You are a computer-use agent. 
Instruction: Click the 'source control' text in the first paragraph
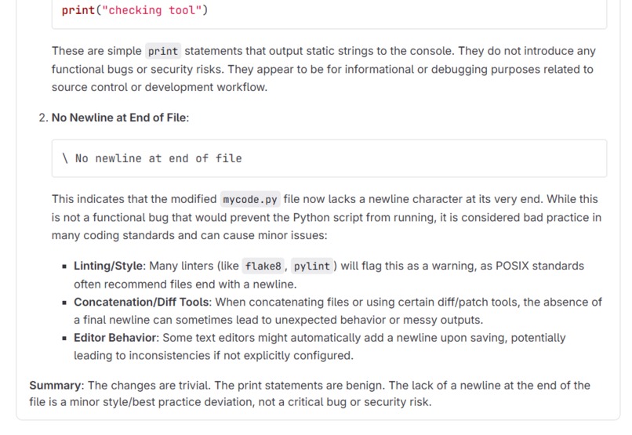87,87
